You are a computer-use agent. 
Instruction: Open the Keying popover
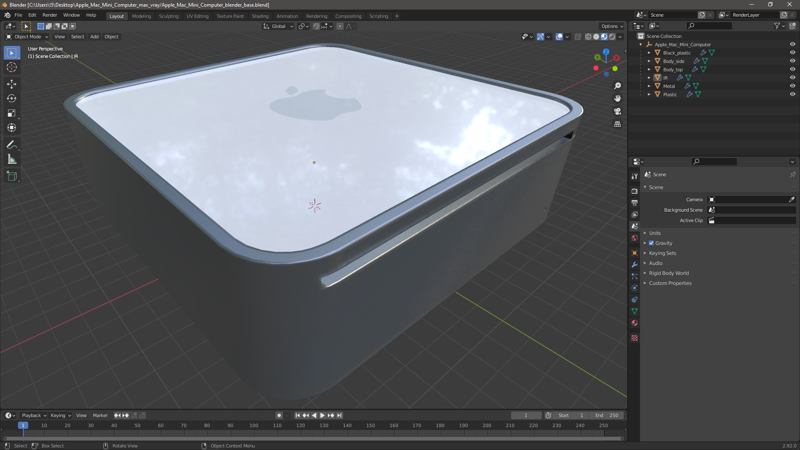(x=60, y=415)
